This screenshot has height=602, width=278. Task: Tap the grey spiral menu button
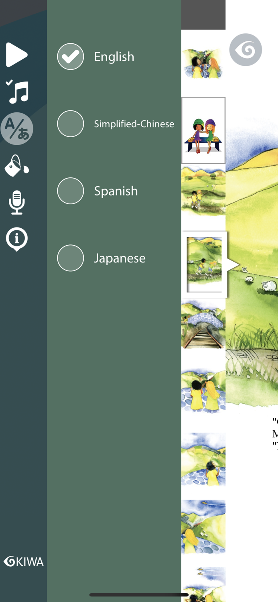coord(246,50)
